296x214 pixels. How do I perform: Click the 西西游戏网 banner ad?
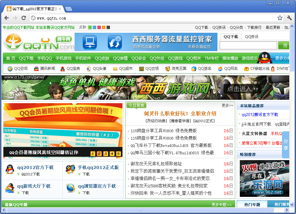click(x=145, y=88)
